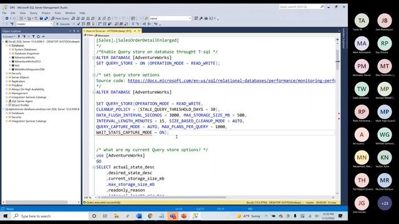The width and height of the screenshot is (399, 224).
Task: Click the +23 more participants badge
Action: (x=385, y=203)
